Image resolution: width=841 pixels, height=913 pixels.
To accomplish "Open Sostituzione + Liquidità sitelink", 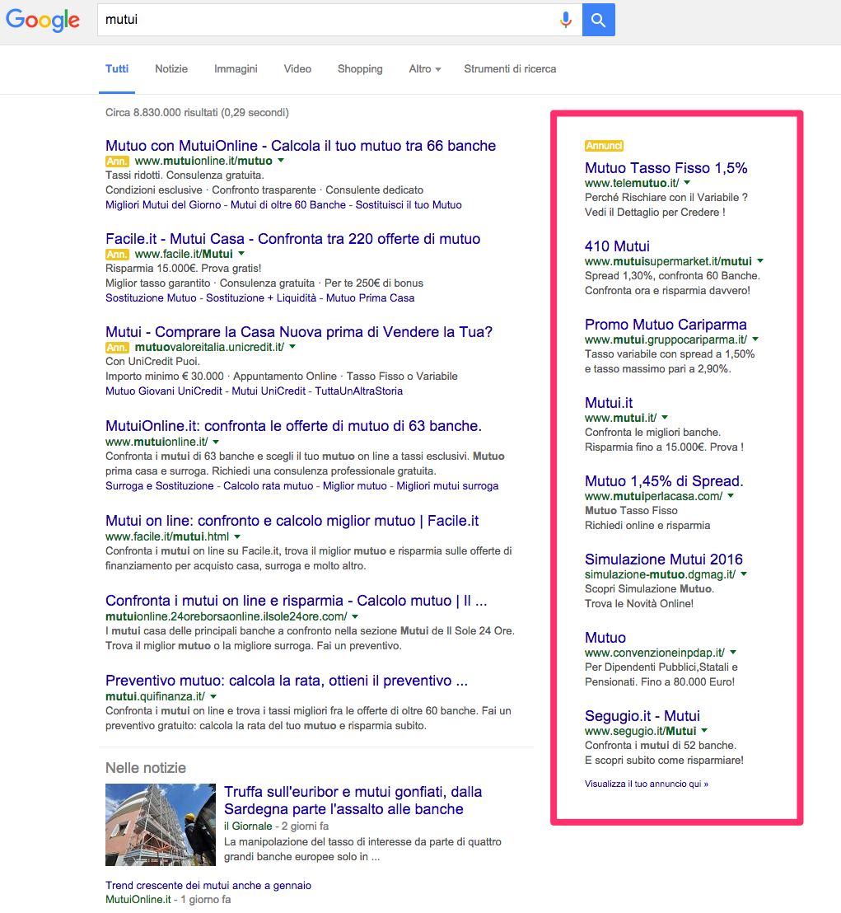I will click(261, 298).
